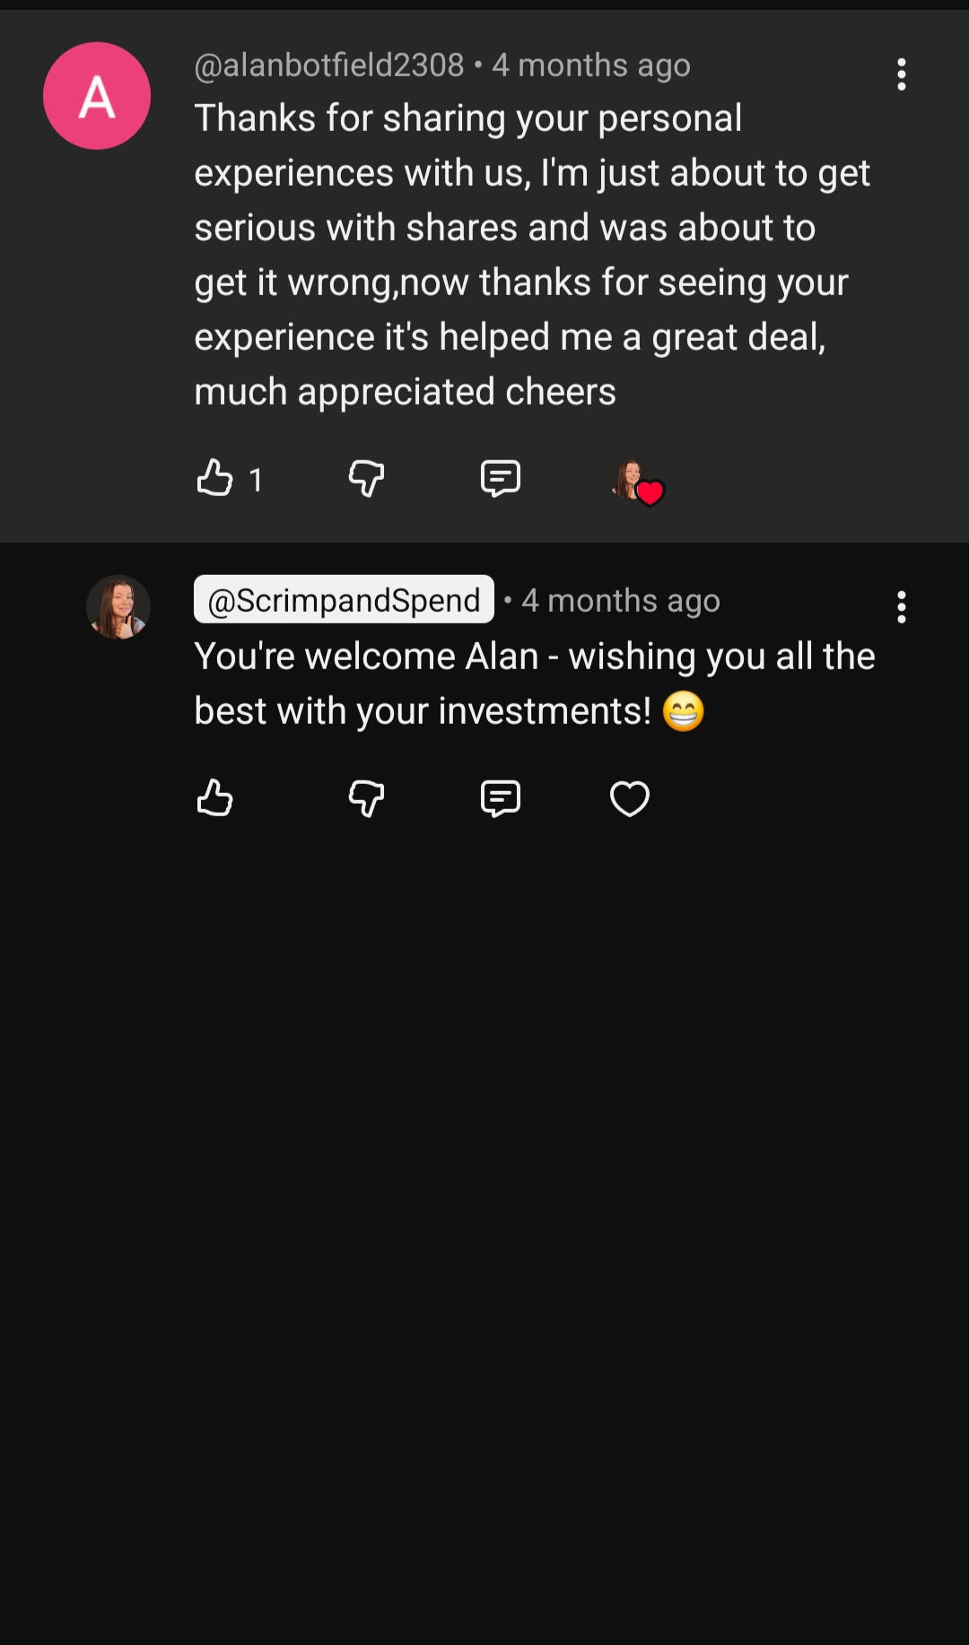969x1645 pixels.
Task: Tap the grinning emoji in the reply
Action: coord(684,712)
